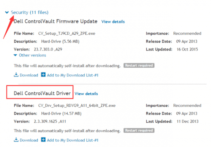Click file name CV_Setup_TJ9CD_A29_ZPE.exe
This screenshot has width=211, height=147.
(67, 33)
